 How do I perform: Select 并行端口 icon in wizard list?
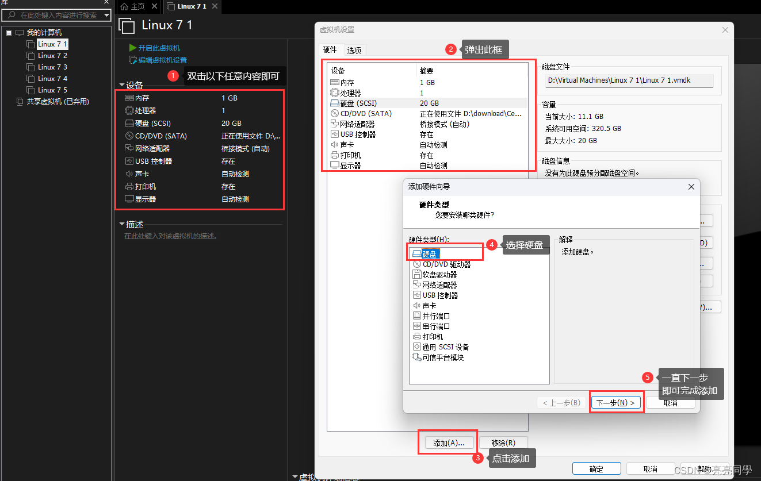pyautogui.click(x=417, y=316)
